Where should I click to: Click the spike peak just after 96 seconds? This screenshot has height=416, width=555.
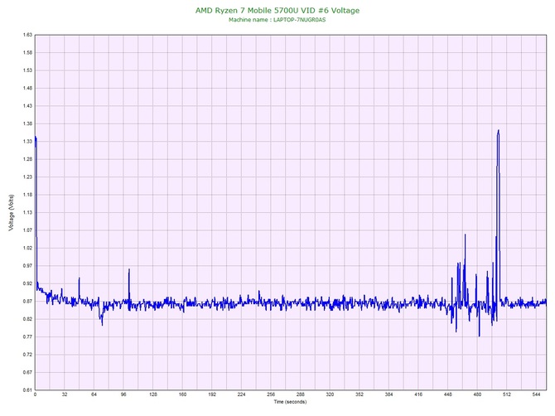point(129,269)
